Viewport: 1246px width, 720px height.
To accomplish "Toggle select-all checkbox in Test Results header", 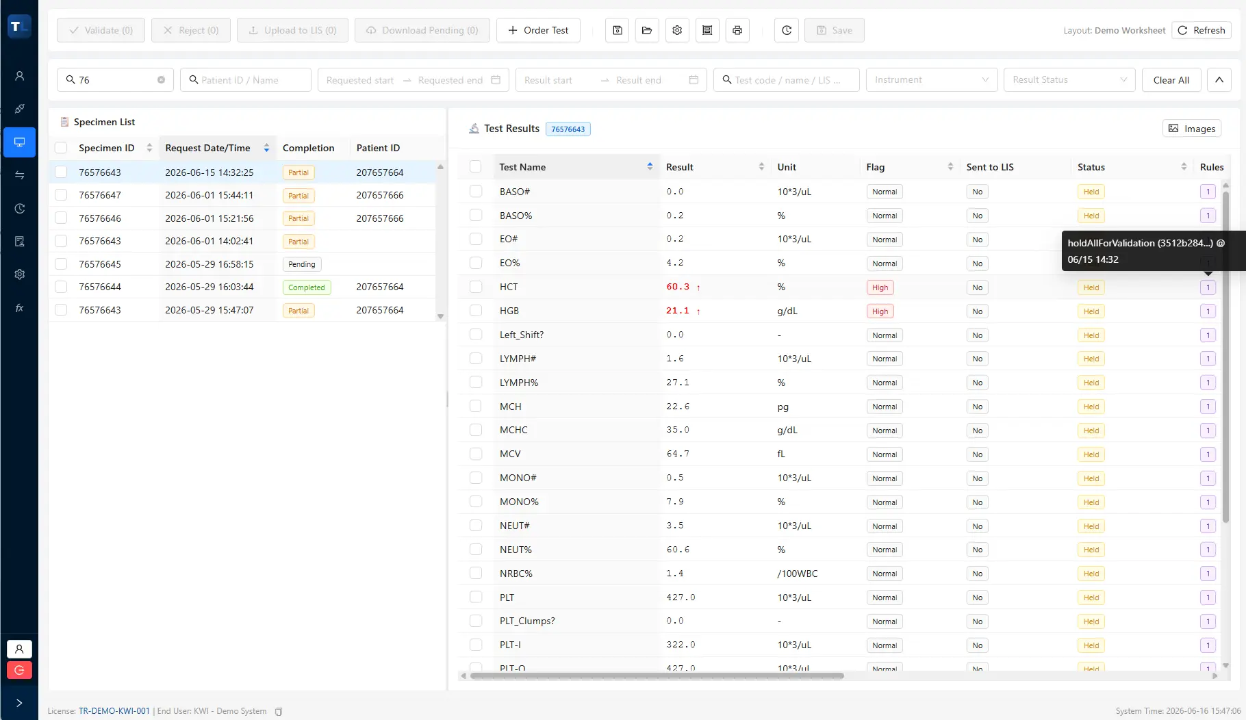I will [476, 166].
